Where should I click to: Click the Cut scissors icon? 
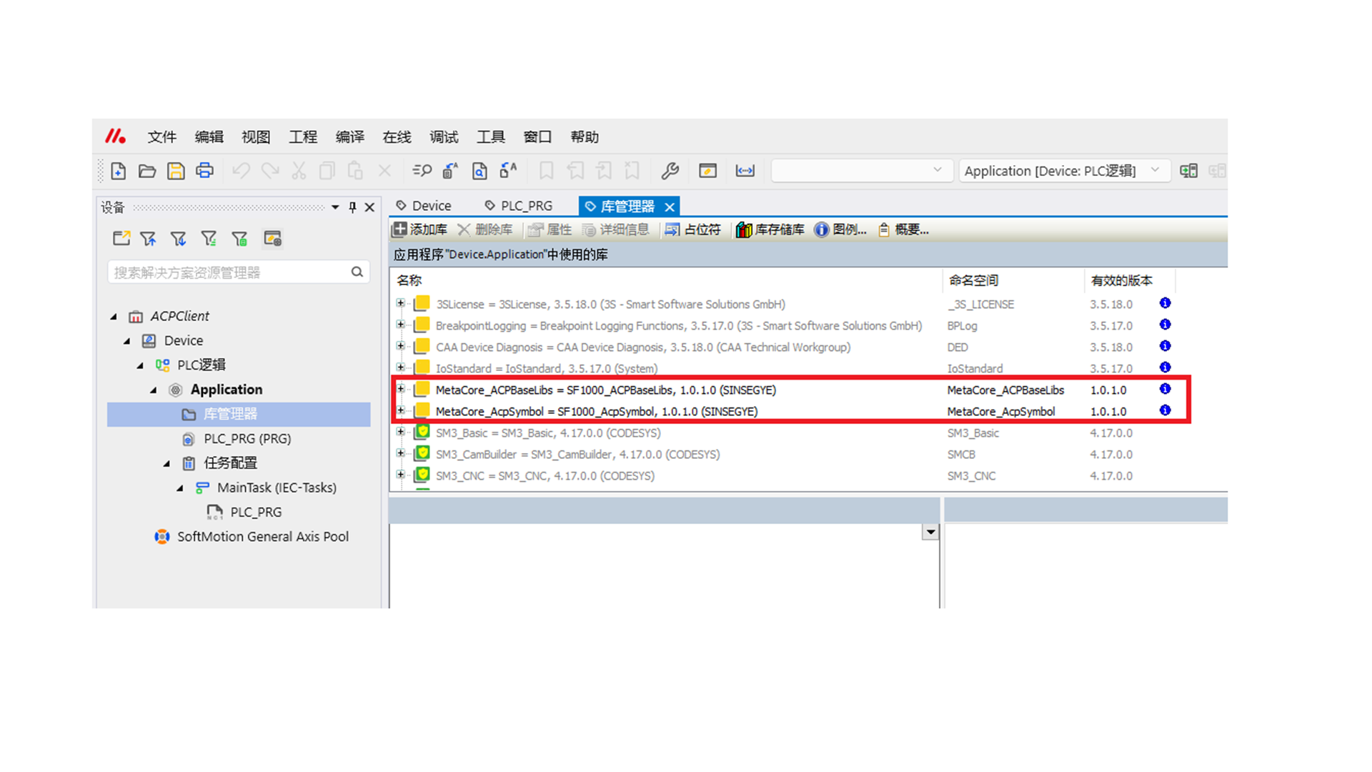click(x=299, y=171)
